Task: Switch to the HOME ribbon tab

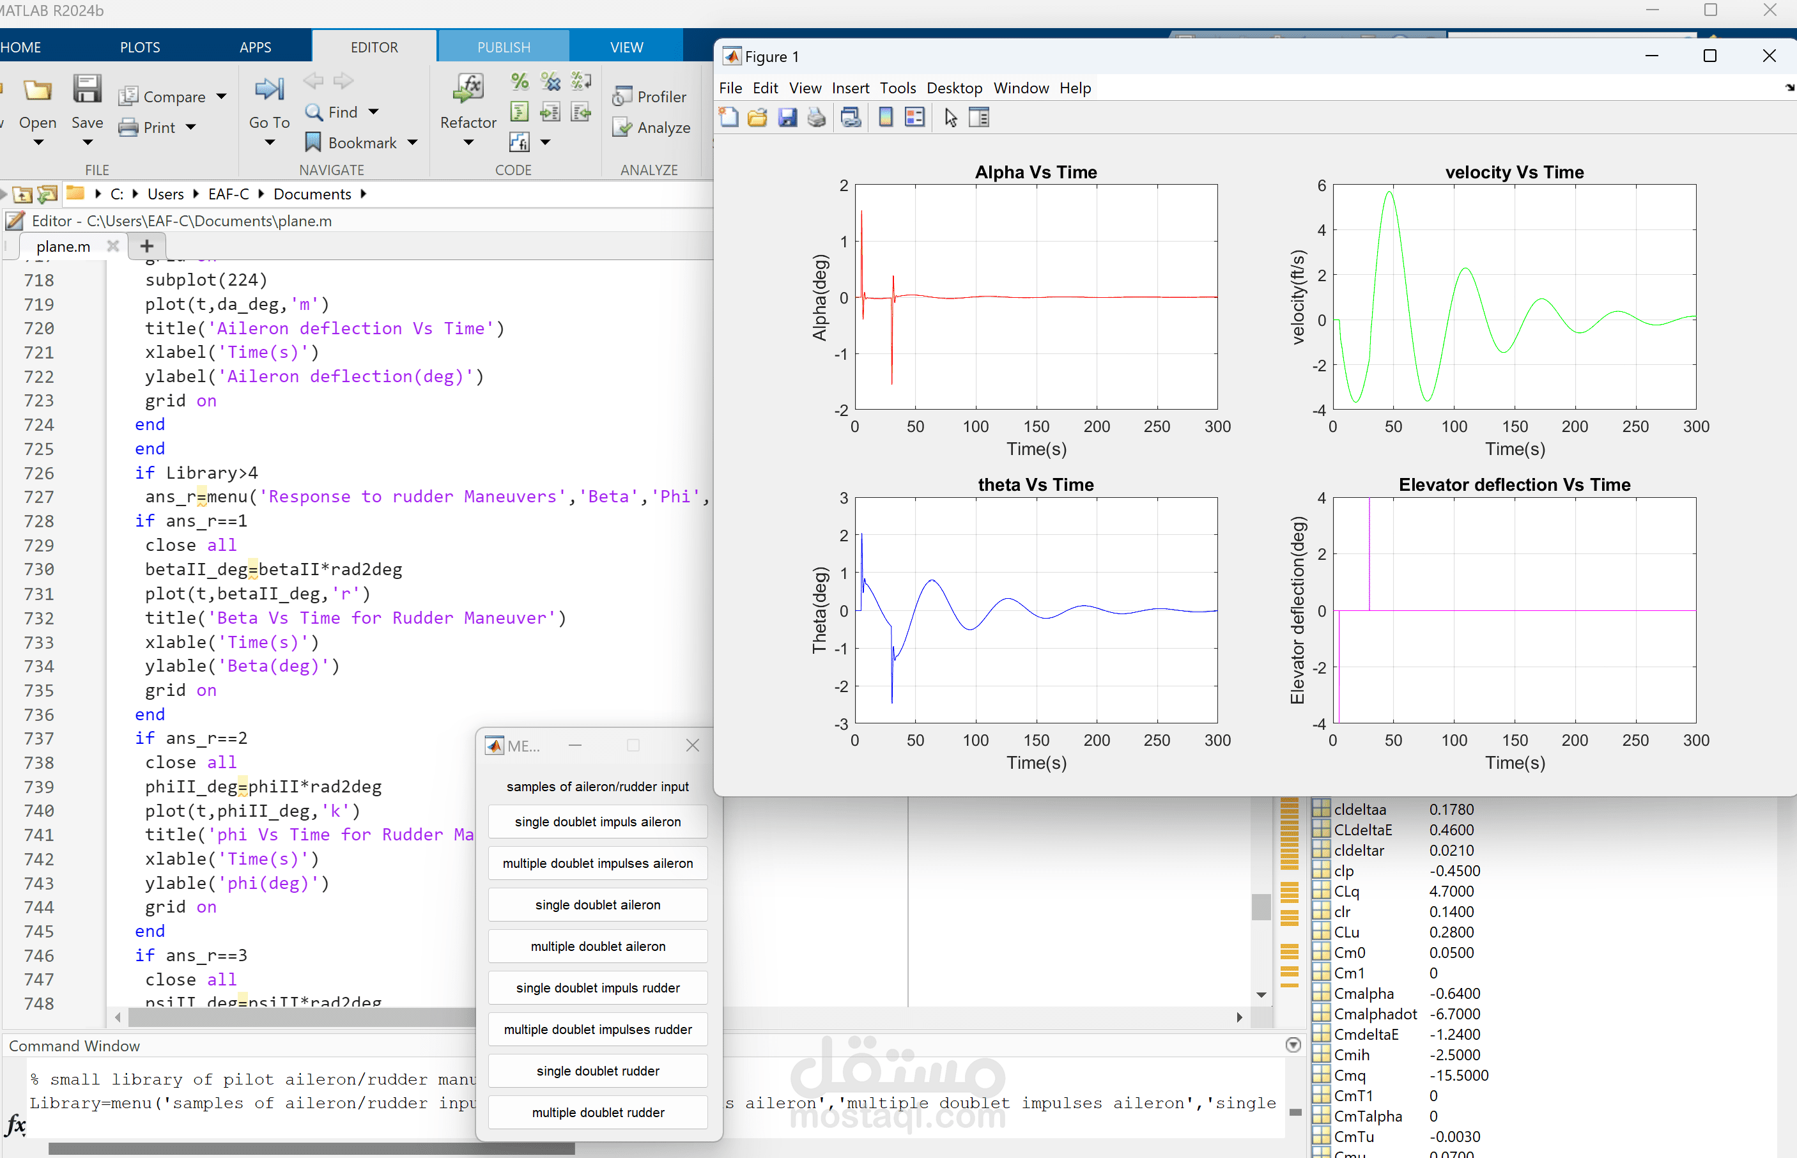Action: coord(20,47)
